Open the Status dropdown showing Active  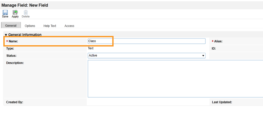coord(146,55)
